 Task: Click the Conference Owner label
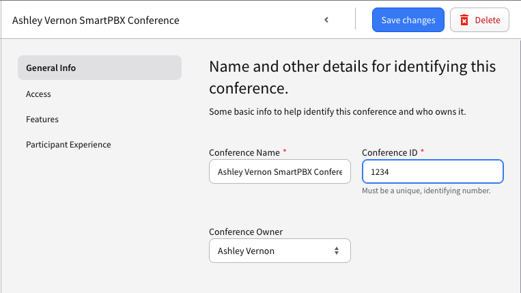click(246, 232)
